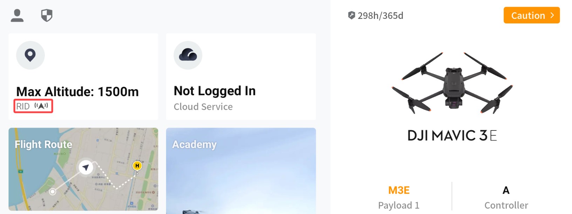
Task: Expand Caution details via its chevron arrow
Action: pyautogui.click(x=552, y=15)
